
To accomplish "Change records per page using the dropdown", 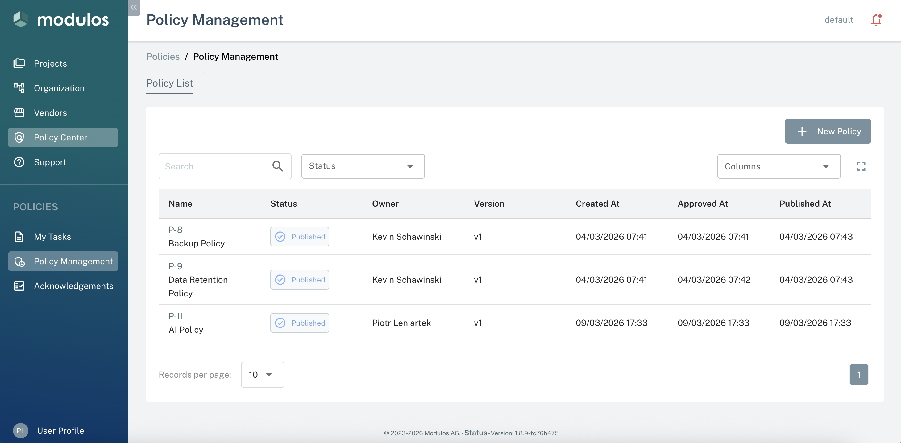I will tap(262, 375).
